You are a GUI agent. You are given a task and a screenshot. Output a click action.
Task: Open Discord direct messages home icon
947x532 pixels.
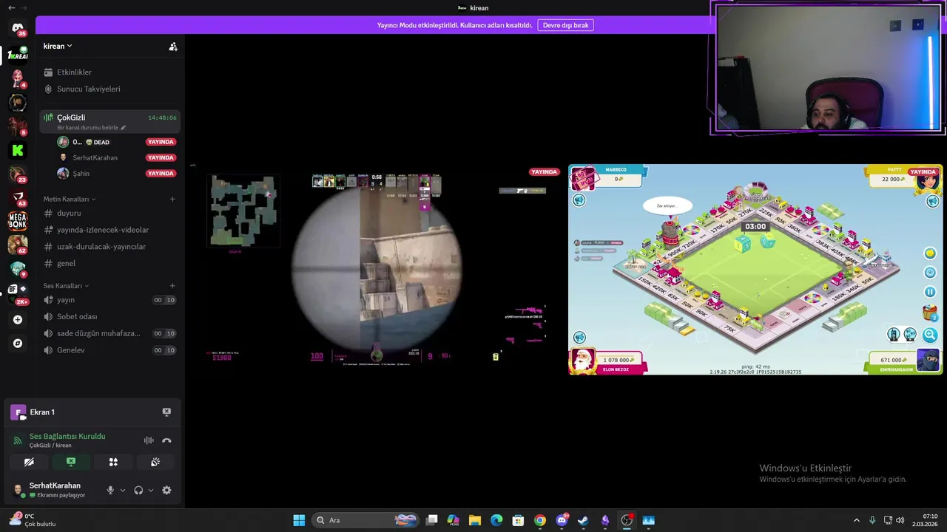[18, 28]
